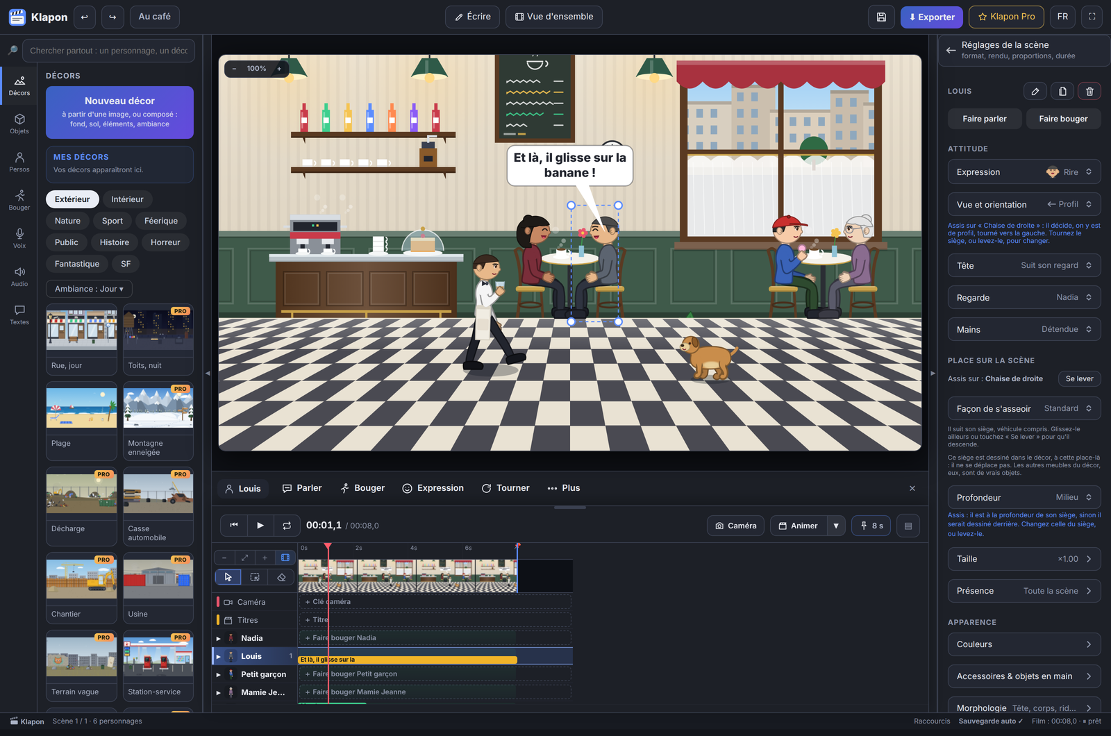Viewport: 1111px width, 736px height.
Task: Rewind playback to start
Action: pyautogui.click(x=234, y=526)
